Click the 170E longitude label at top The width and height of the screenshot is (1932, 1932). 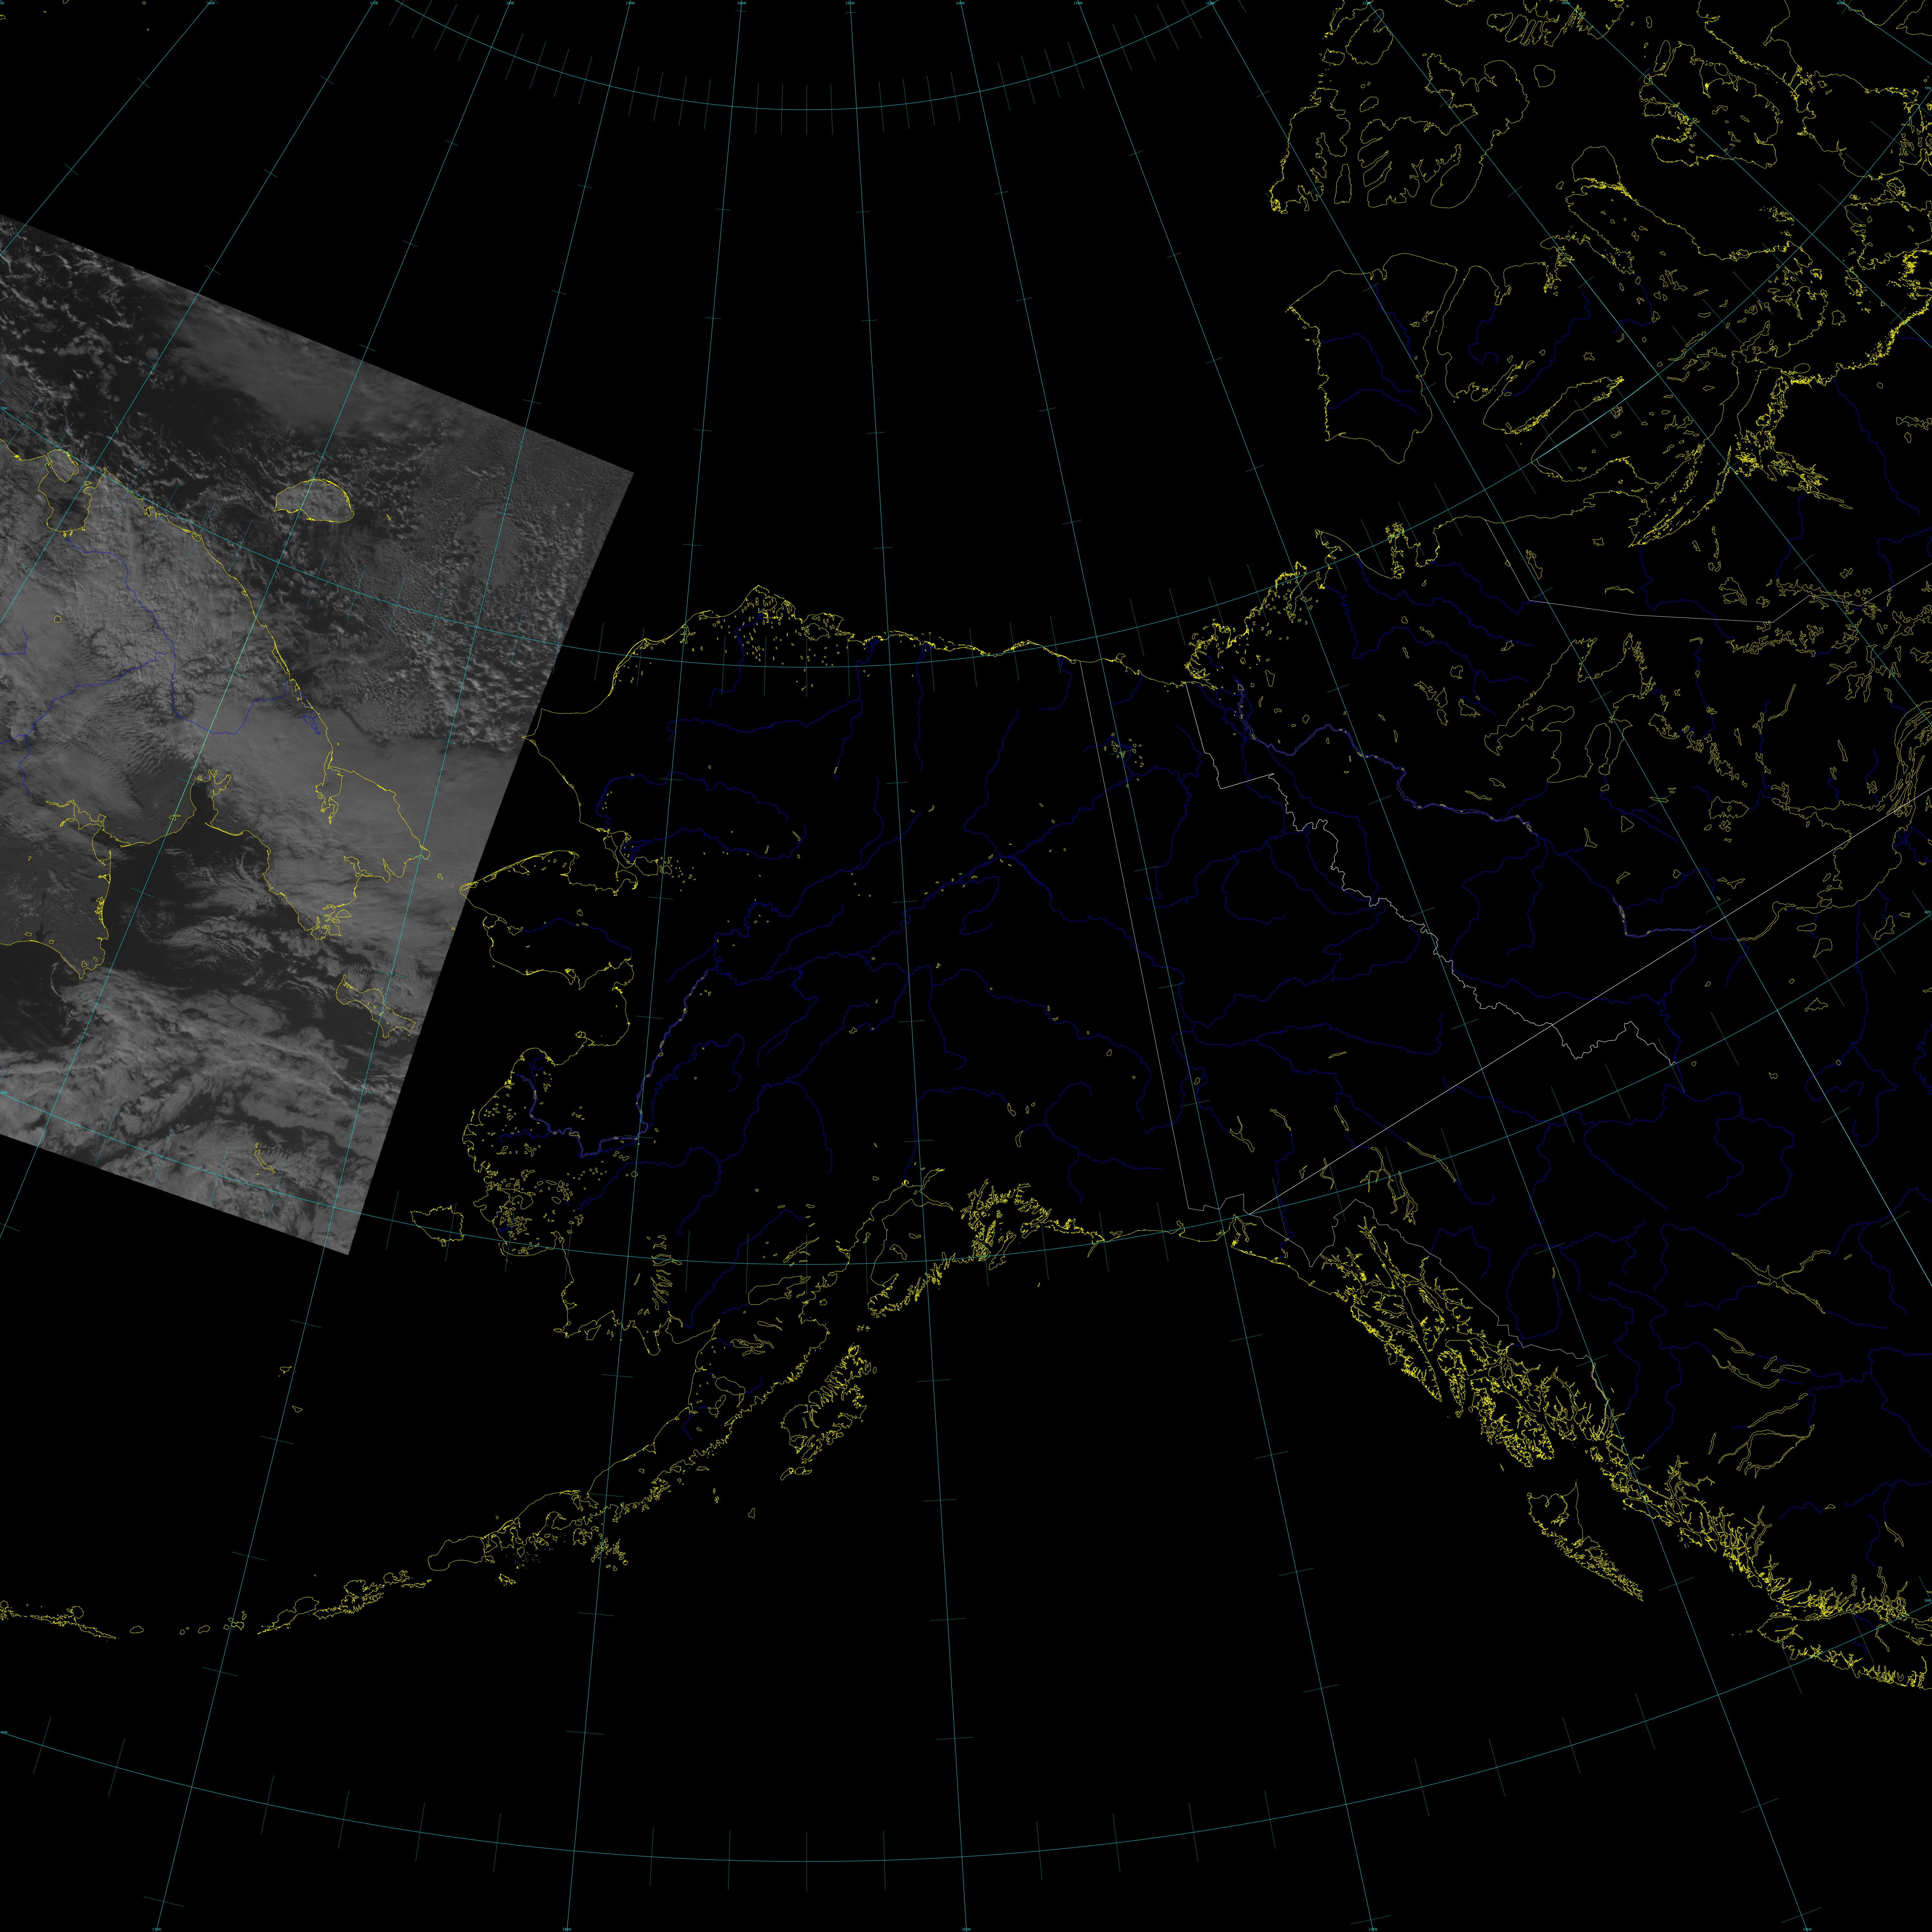click(x=374, y=3)
